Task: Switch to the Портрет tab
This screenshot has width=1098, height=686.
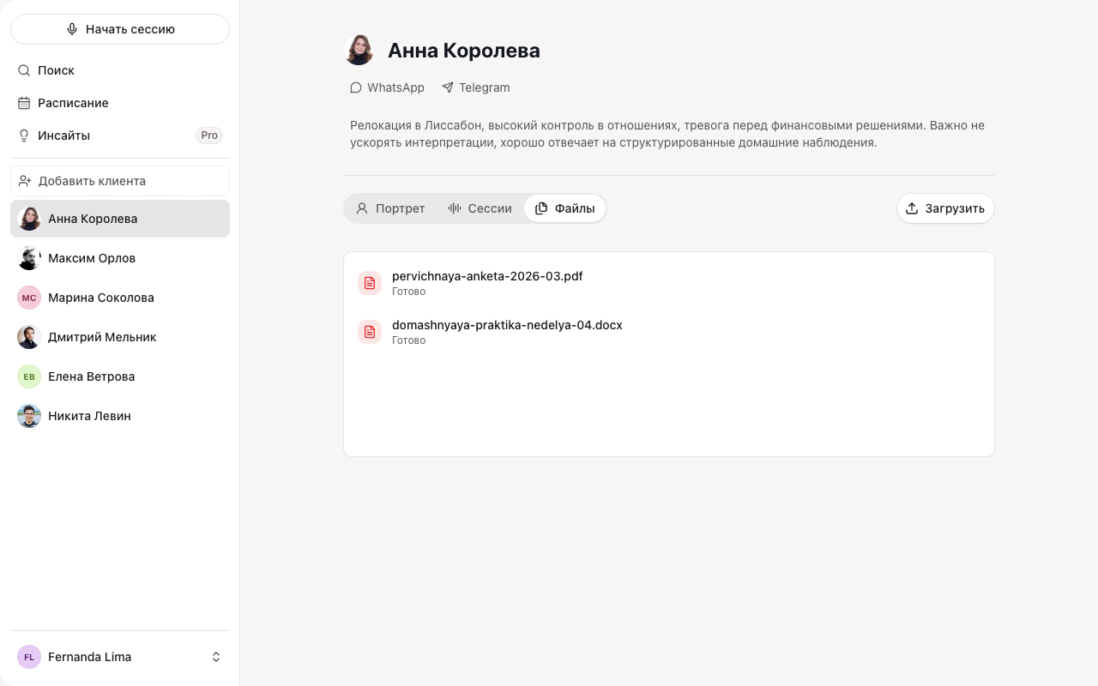Action: tap(390, 208)
